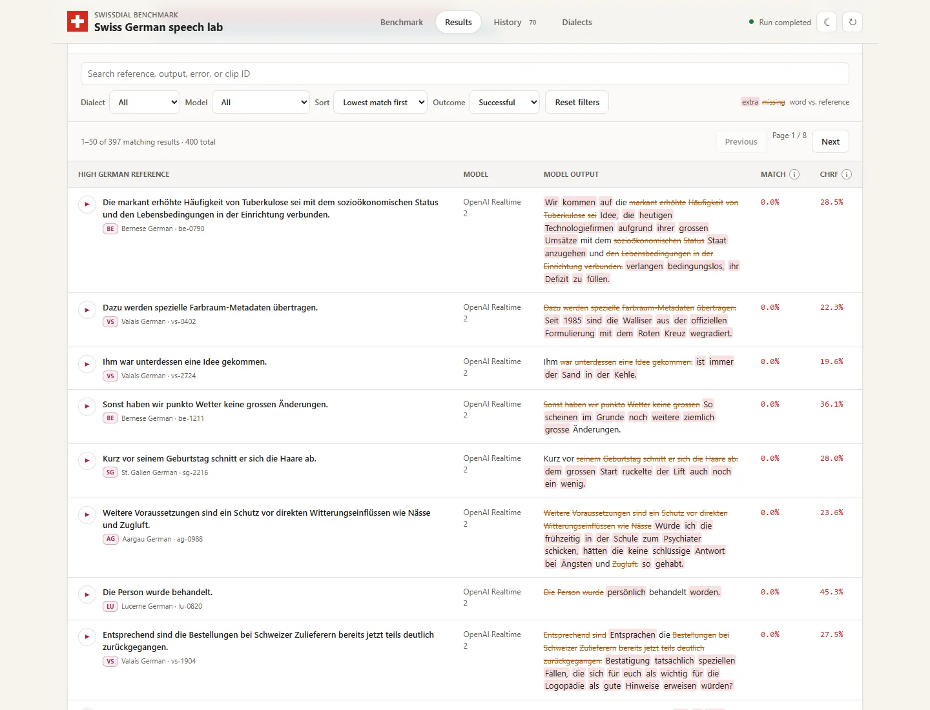The width and height of the screenshot is (930, 710).
Task: Click the Reset filters button
Action: (577, 102)
